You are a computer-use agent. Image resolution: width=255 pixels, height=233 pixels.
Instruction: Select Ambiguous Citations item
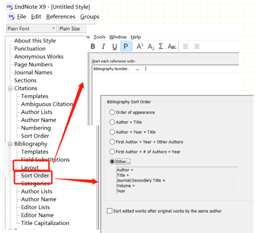tap(47, 104)
